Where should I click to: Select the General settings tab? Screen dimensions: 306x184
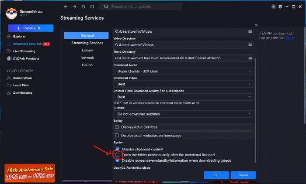(86, 35)
